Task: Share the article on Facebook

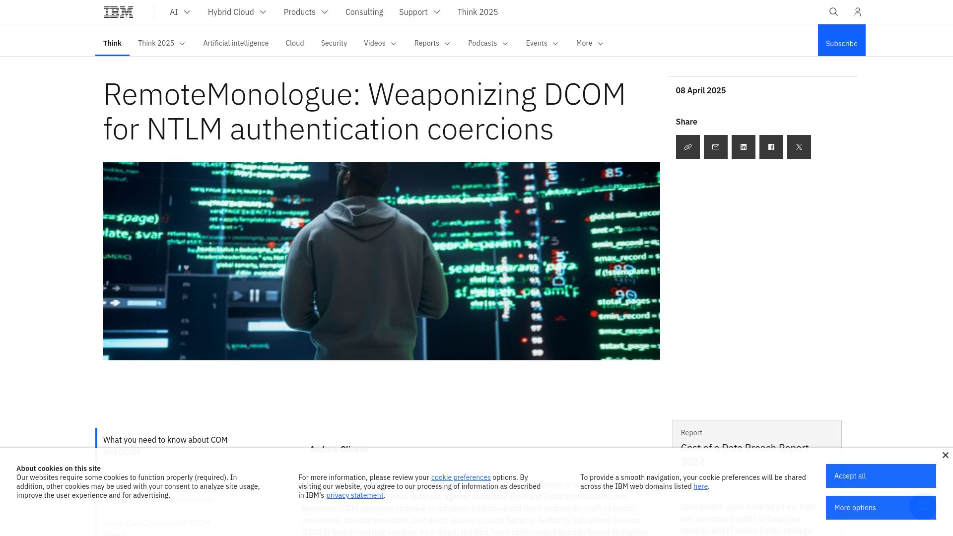Action: 771,147
